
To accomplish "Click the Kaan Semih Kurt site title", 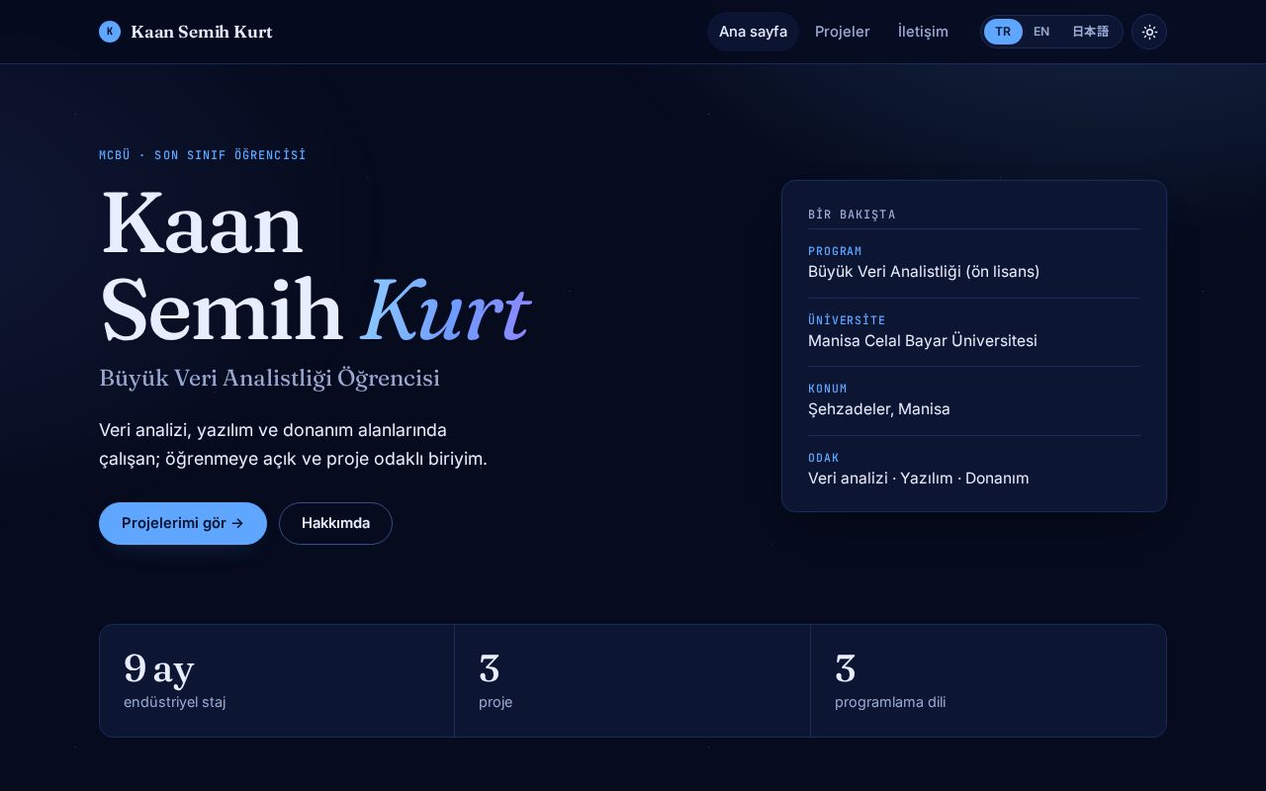I will coord(202,32).
